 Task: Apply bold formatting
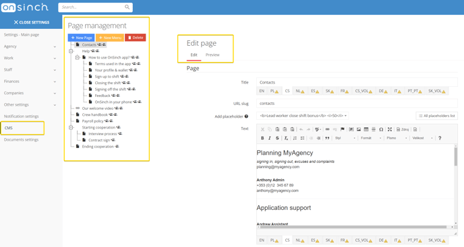(x=262, y=138)
